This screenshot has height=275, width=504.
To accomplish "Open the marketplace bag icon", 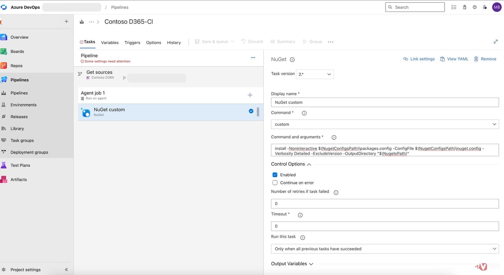I will click(x=464, y=7).
